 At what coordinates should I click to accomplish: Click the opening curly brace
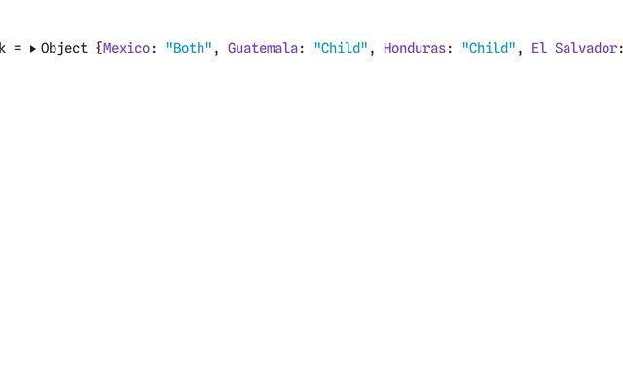coord(99,49)
